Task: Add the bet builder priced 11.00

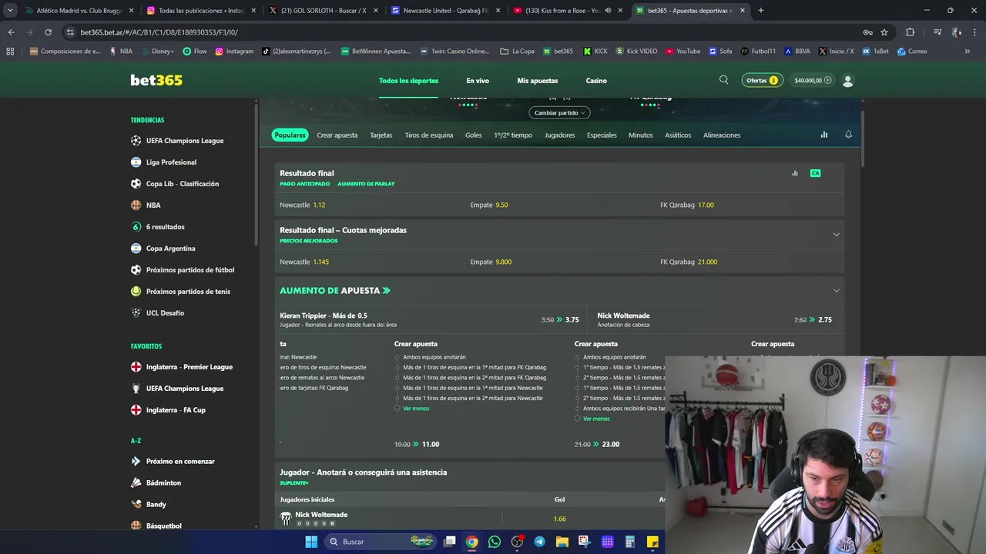Action: [417, 444]
